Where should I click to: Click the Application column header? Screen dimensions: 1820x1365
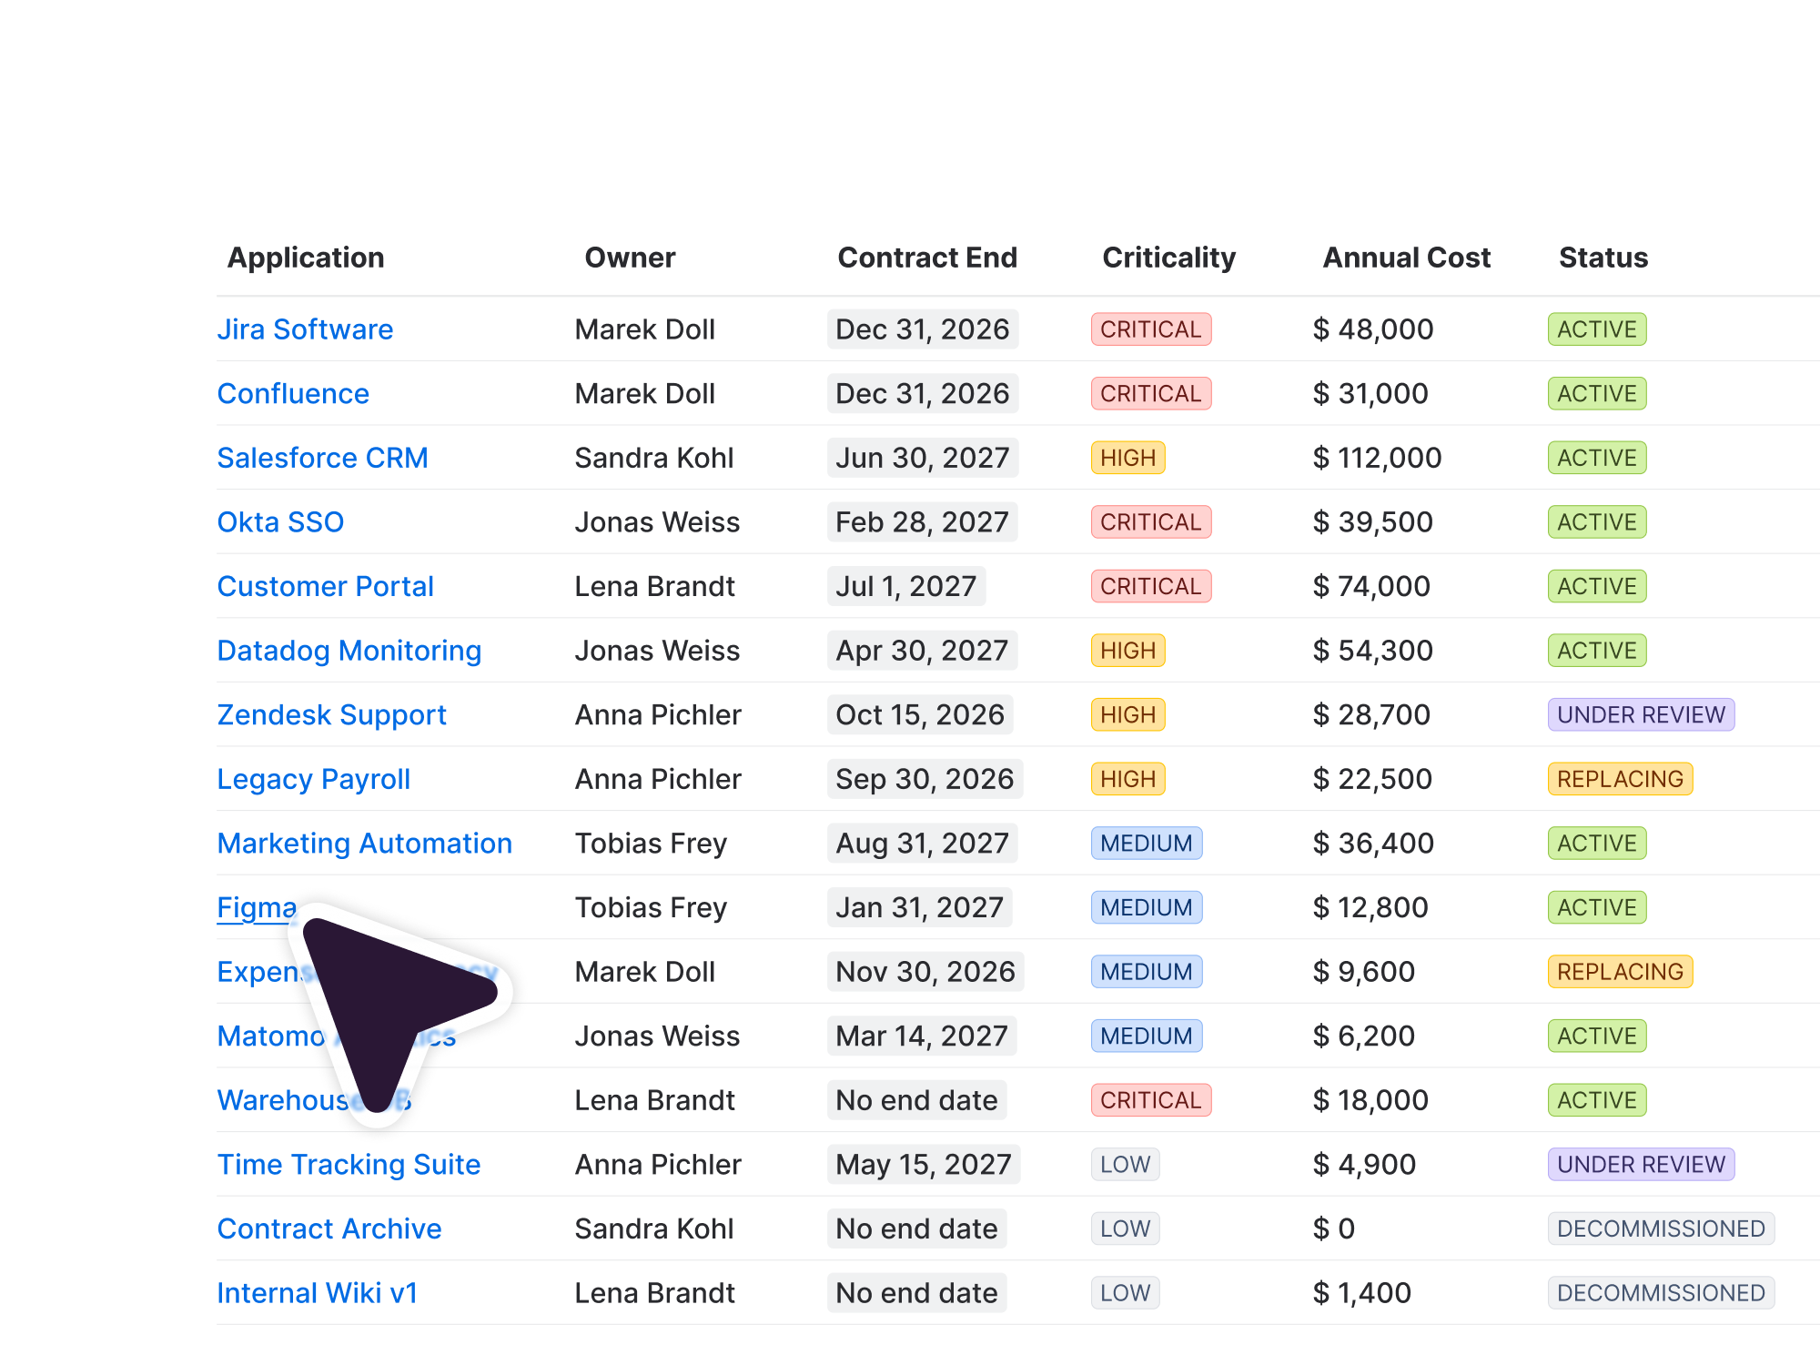(306, 258)
